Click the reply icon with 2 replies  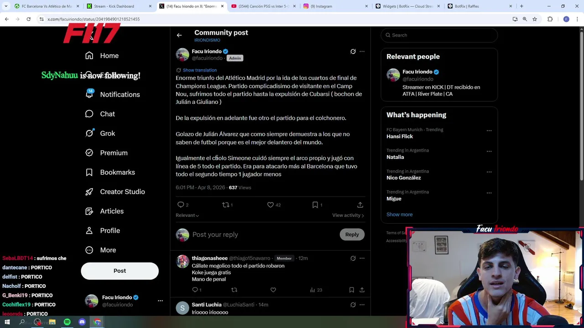coord(181,205)
